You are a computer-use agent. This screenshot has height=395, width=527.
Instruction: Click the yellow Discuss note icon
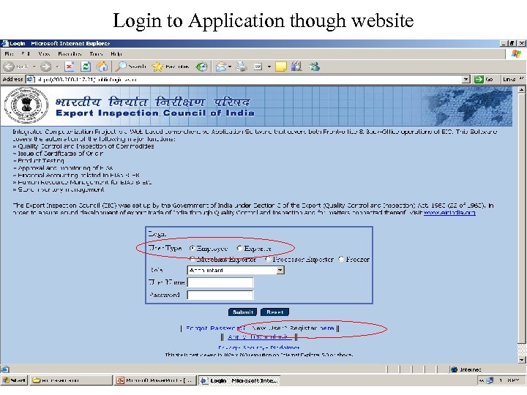tap(280, 67)
